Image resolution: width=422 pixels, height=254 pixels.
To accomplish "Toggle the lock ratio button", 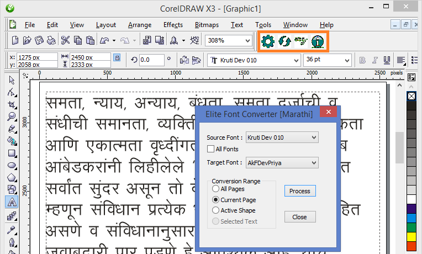I will pos(117,57).
